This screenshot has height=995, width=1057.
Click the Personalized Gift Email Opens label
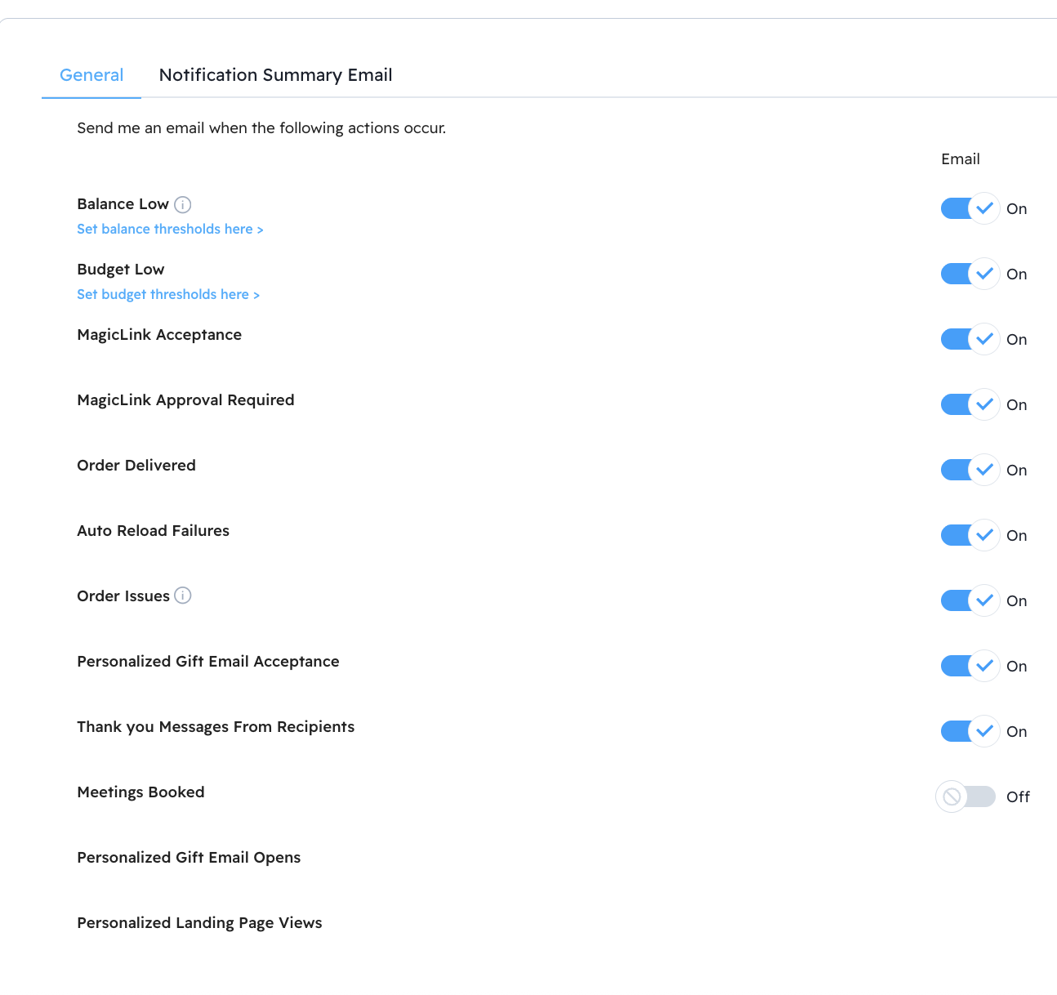(189, 858)
